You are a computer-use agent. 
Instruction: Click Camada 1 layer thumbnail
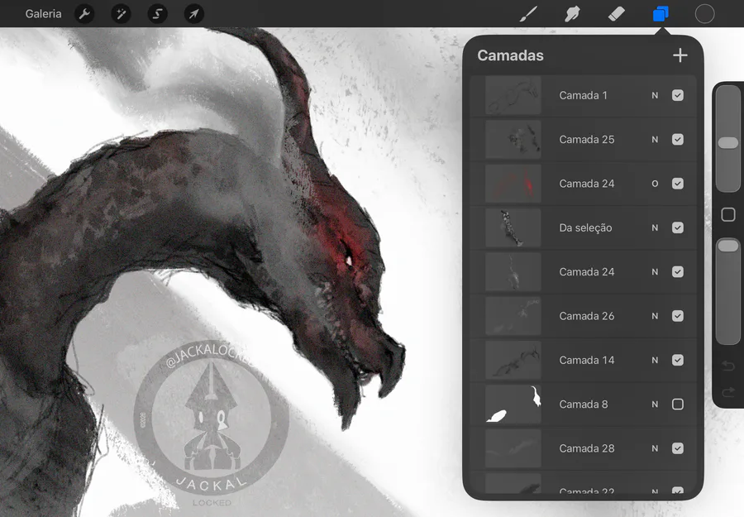(x=513, y=95)
